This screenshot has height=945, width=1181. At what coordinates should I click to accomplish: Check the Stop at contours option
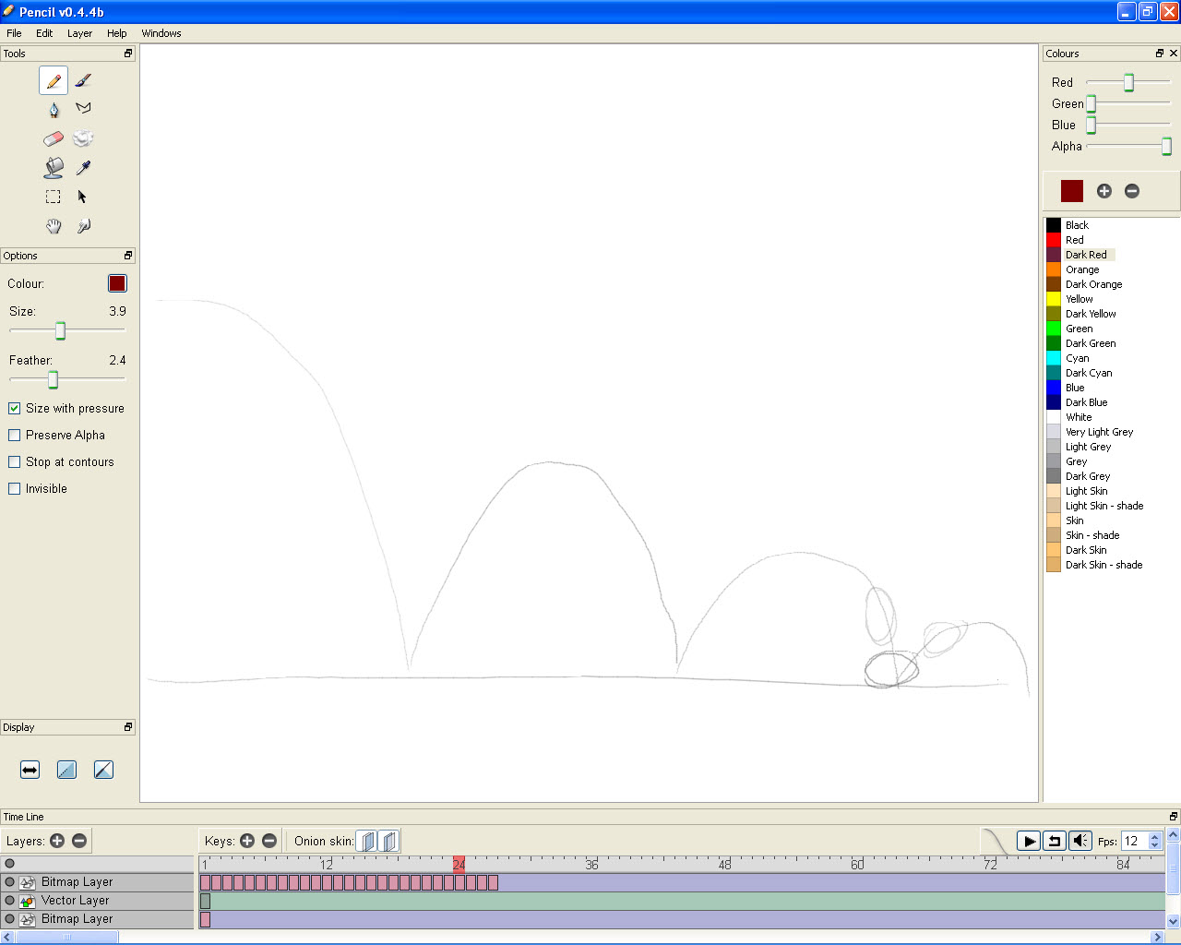(15, 461)
